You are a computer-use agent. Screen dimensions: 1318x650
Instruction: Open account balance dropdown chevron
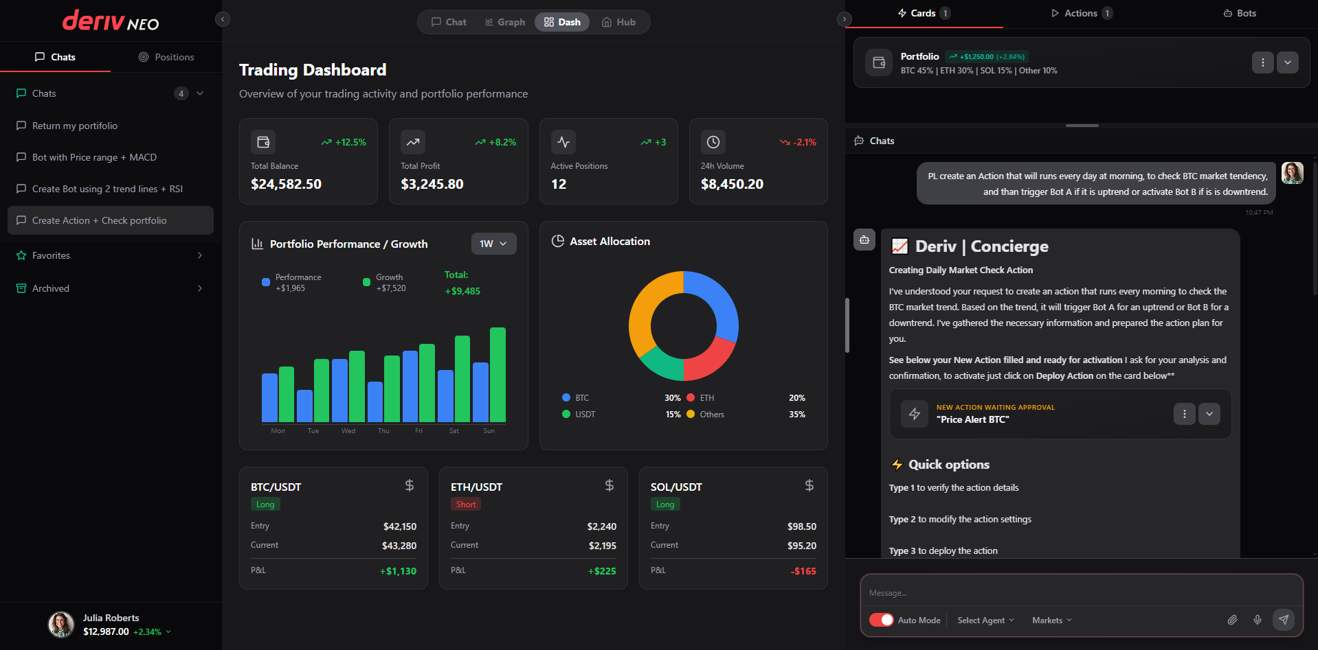[x=168, y=632]
